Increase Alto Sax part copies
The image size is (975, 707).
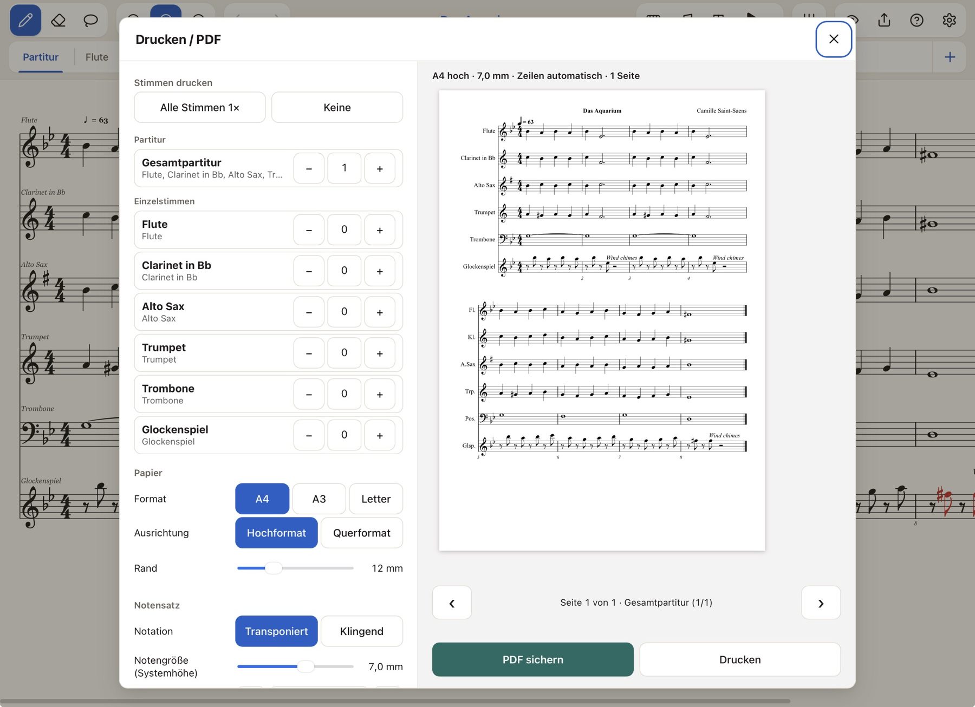pos(380,312)
